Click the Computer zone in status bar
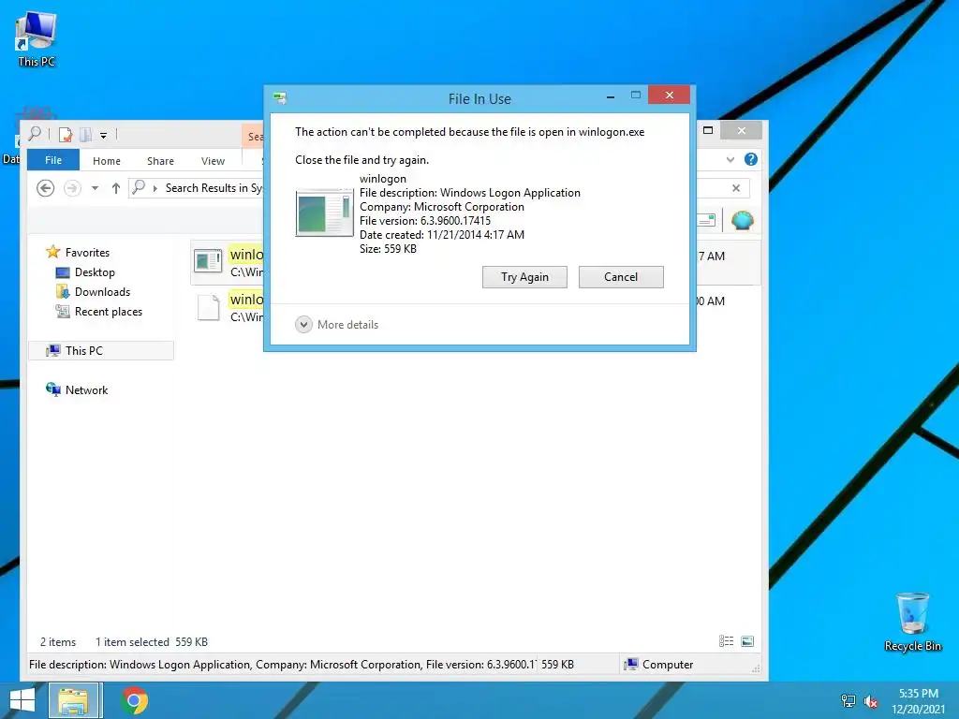The width and height of the screenshot is (959, 719). point(658,665)
